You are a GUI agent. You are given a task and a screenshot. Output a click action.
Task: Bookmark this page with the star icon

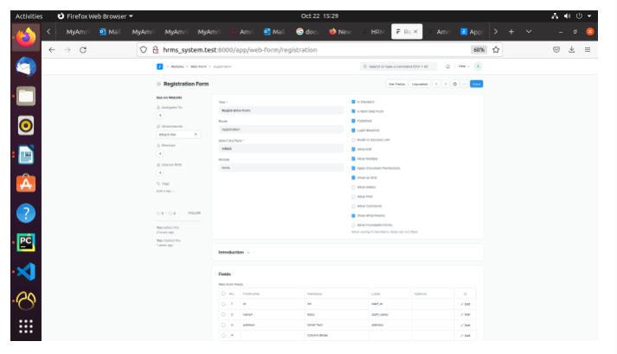click(x=497, y=50)
